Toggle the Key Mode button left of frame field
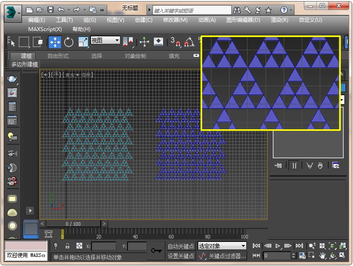The image size is (353, 266). (x=256, y=256)
